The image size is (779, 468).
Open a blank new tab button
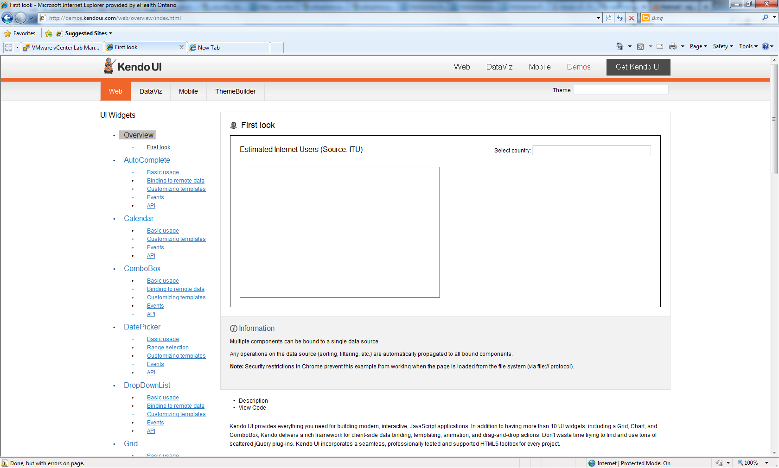277,47
